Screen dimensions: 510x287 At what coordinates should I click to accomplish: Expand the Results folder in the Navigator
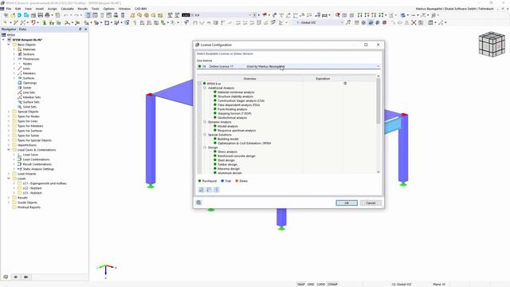point(9,198)
